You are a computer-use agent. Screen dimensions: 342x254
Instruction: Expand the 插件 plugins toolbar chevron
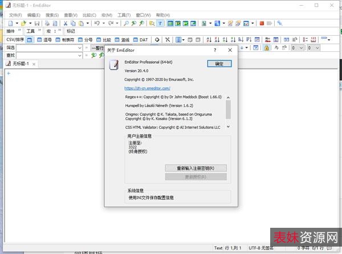pos(19,30)
